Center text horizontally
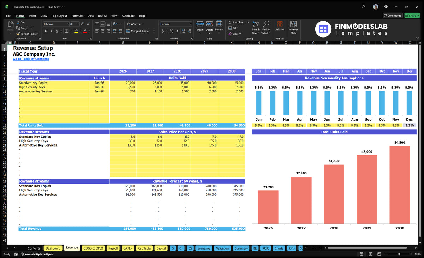The width and height of the screenshot is (424, 258). pos(102,31)
